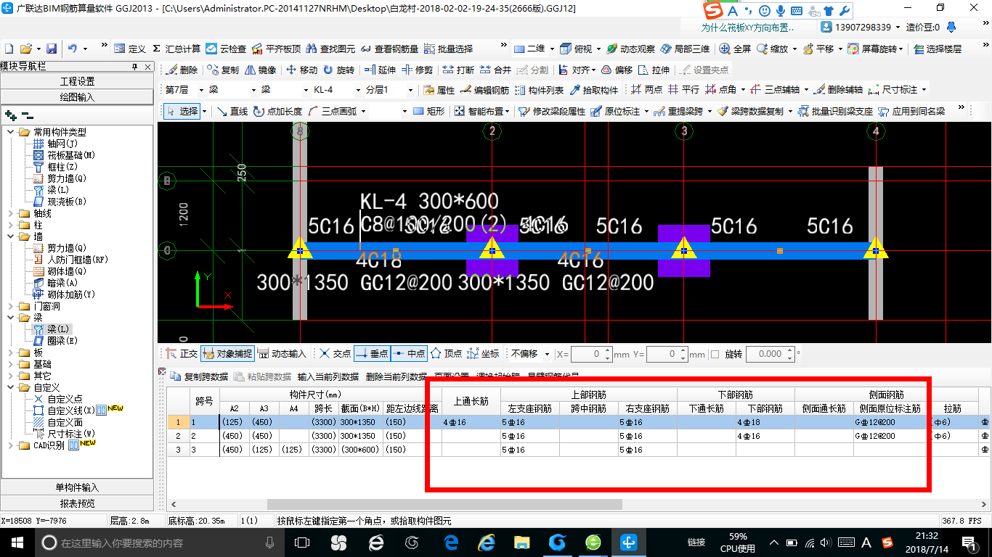Click 原位标注 in-place annotation
The width and height of the screenshot is (992, 557).
tap(615, 111)
